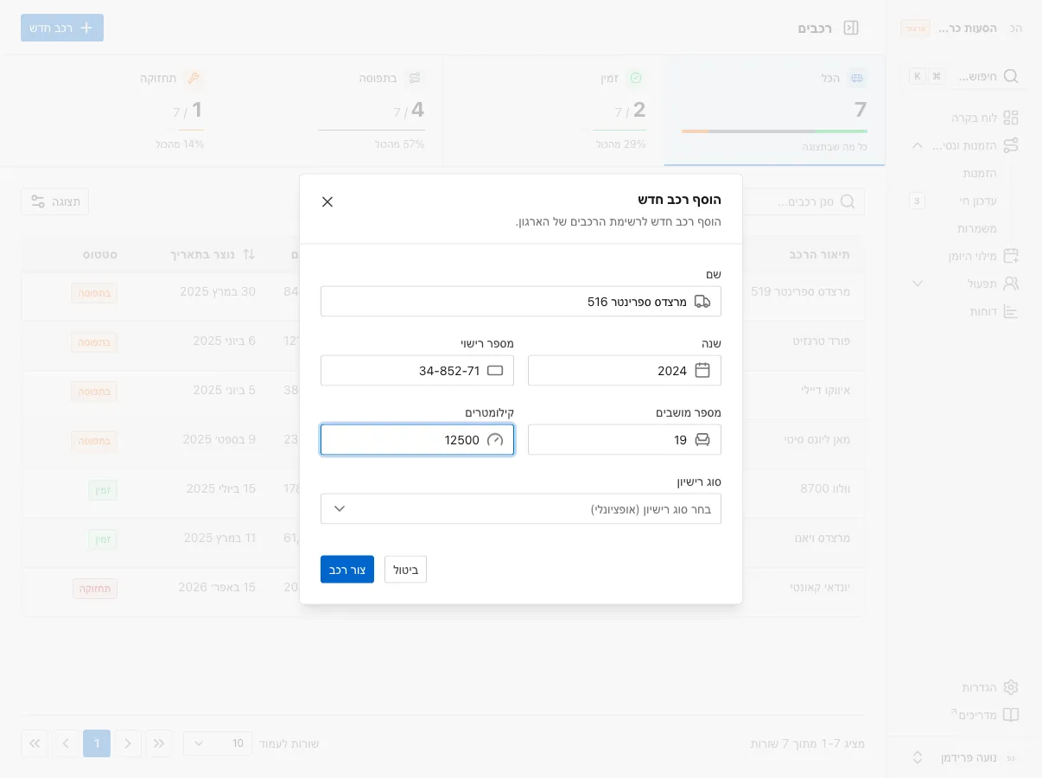Image resolution: width=1042 pixels, height=778 pixels.
Task: Click the הגדרות gear icon
Action: pyautogui.click(x=1011, y=687)
